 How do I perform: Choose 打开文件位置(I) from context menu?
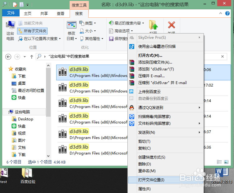point(166,180)
